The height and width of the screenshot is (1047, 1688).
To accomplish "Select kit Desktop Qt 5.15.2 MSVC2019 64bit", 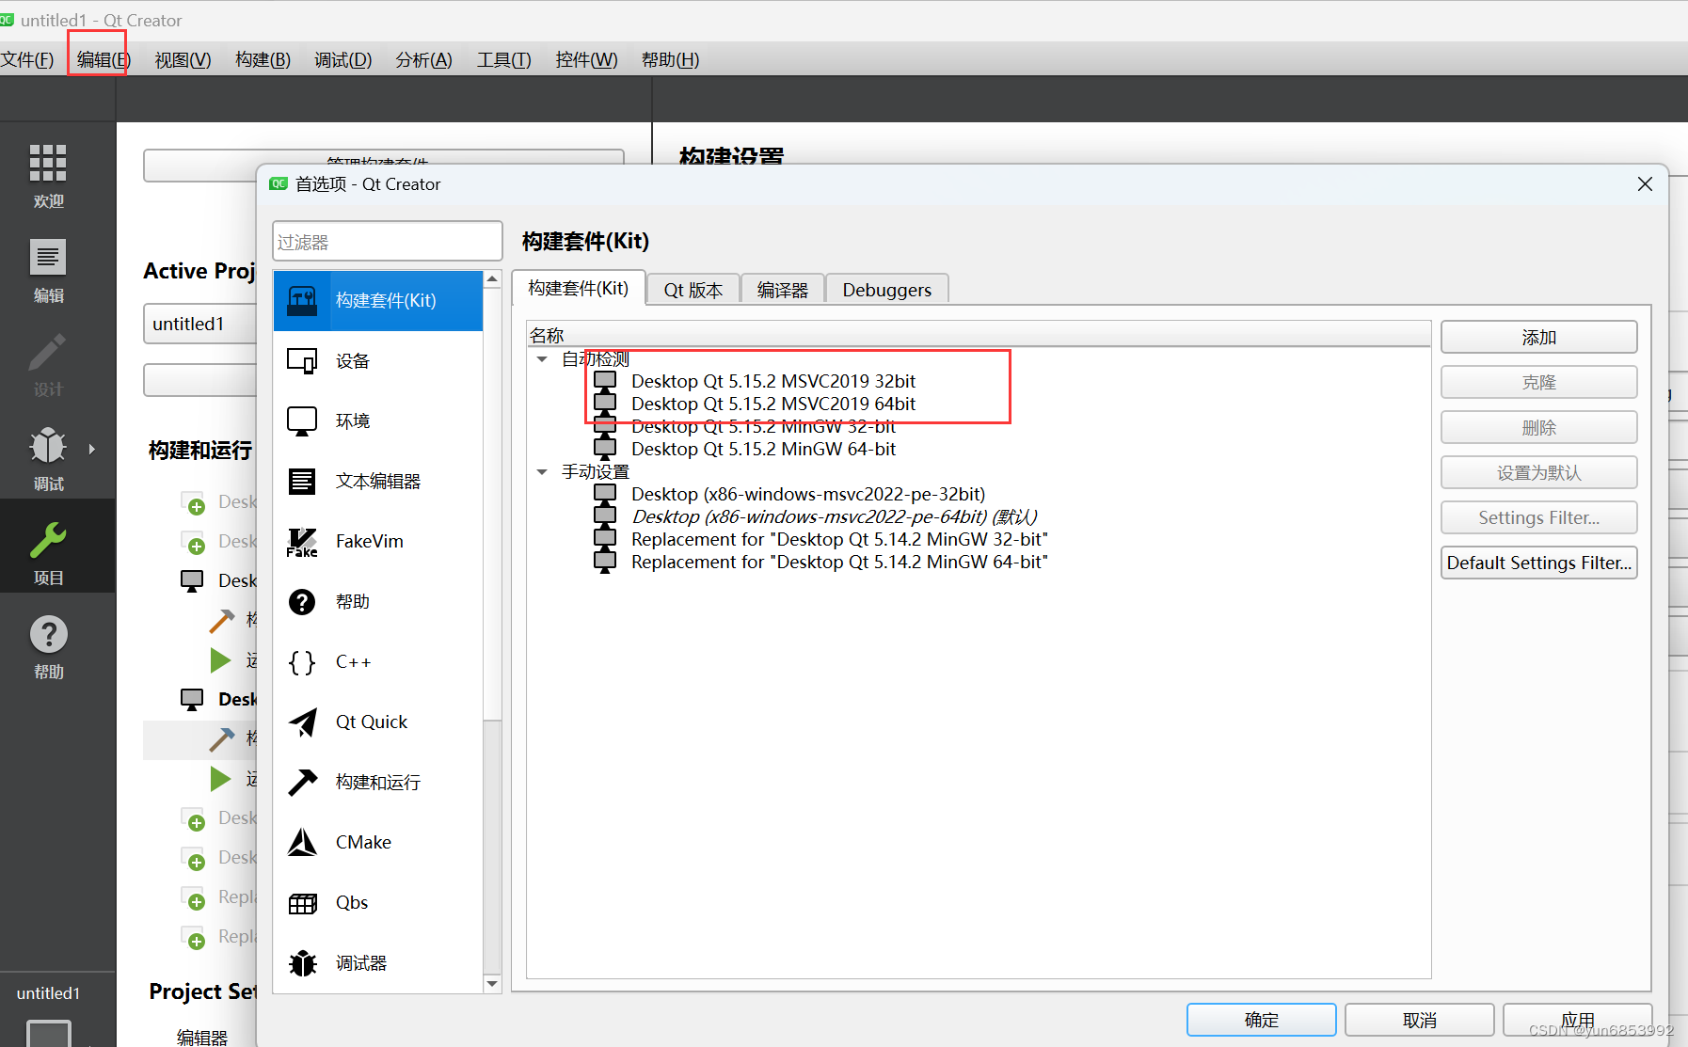I will [772, 404].
